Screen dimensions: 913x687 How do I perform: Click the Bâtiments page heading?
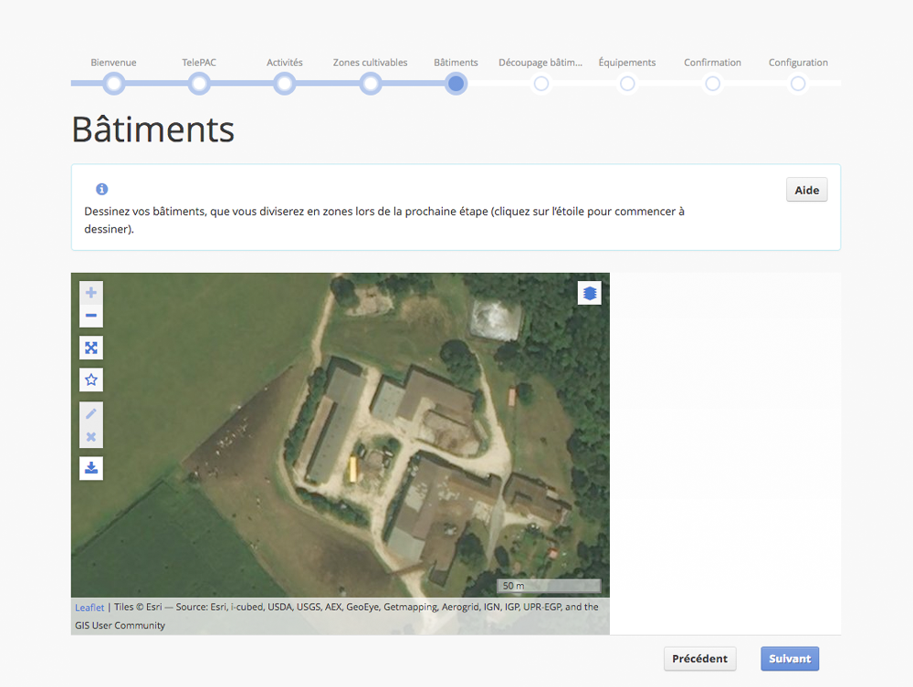[153, 130]
